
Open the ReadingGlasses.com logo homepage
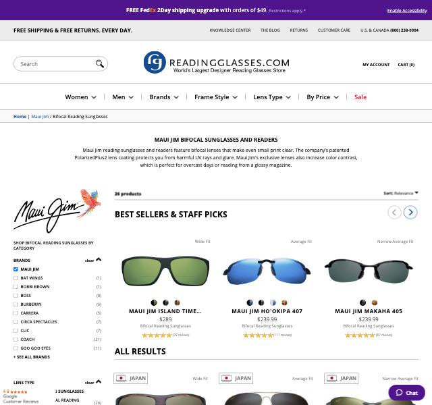[x=217, y=63]
